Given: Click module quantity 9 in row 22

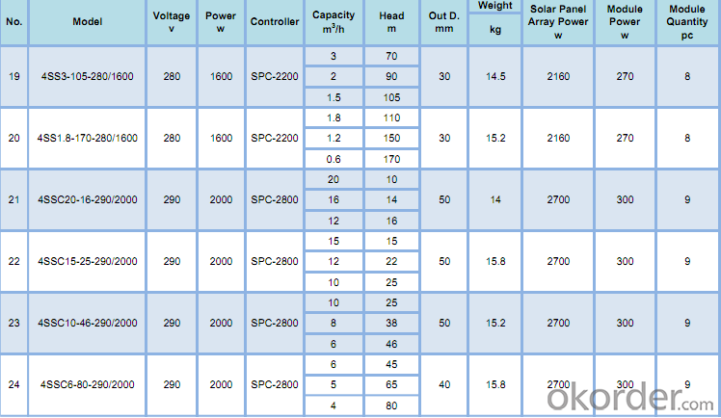Looking at the screenshot, I should tap(687, 261).
